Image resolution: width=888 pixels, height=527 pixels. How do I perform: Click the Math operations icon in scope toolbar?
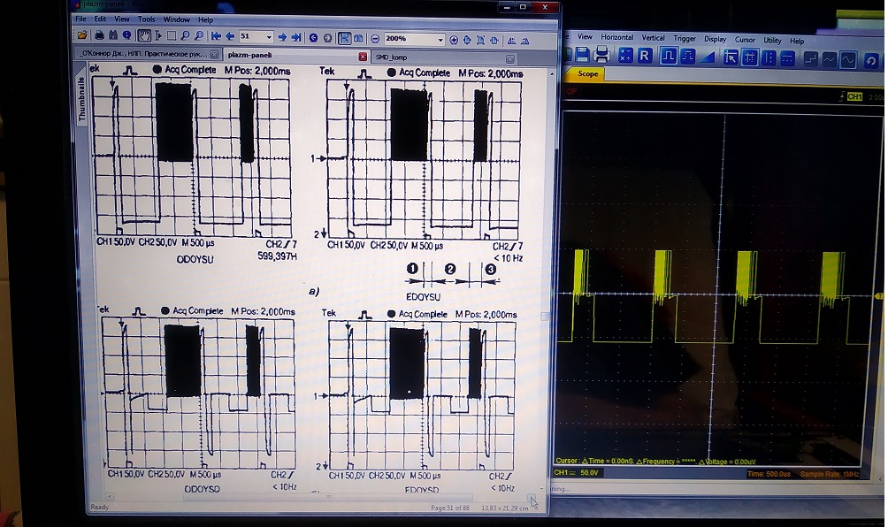[x=625, y=56]
